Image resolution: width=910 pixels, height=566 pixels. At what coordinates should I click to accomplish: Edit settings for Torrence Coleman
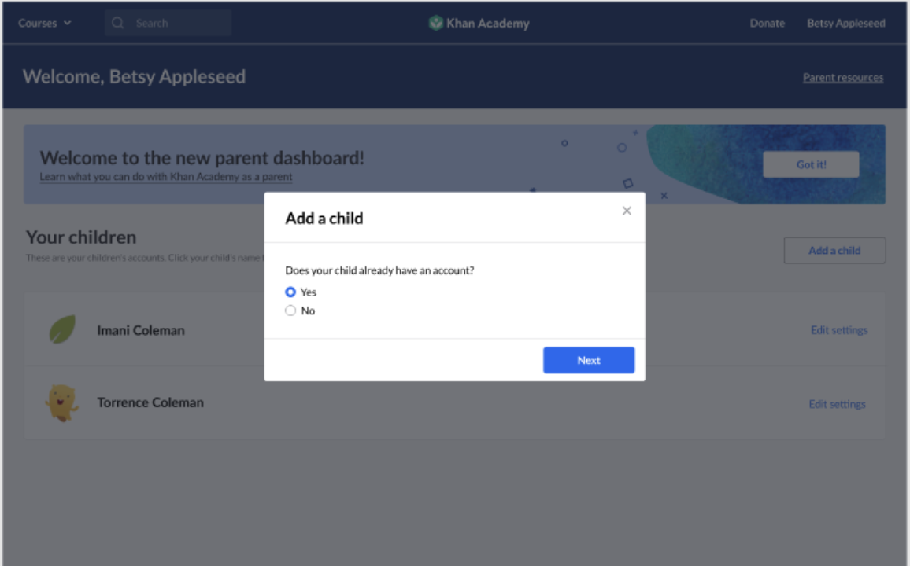pos(837,404)
